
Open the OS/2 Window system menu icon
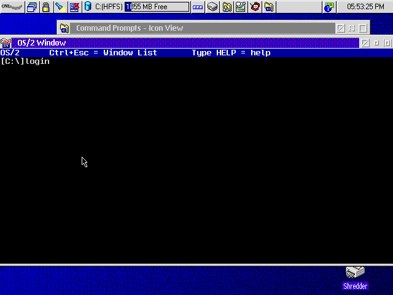tap(6, 43)
